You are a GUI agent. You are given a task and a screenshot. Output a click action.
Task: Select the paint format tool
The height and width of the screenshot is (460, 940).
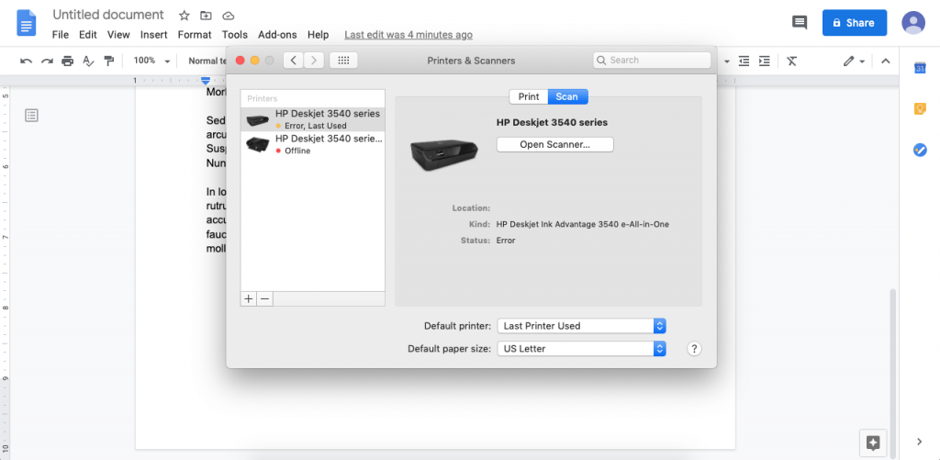click(108, 61)
